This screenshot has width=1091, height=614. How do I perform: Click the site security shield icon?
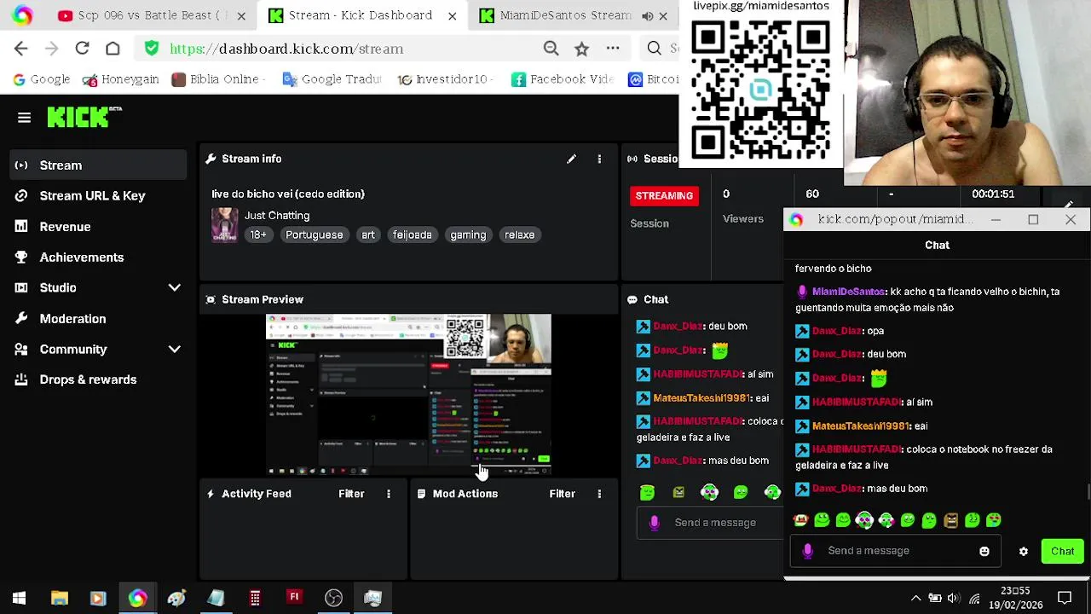pos(151,49)
